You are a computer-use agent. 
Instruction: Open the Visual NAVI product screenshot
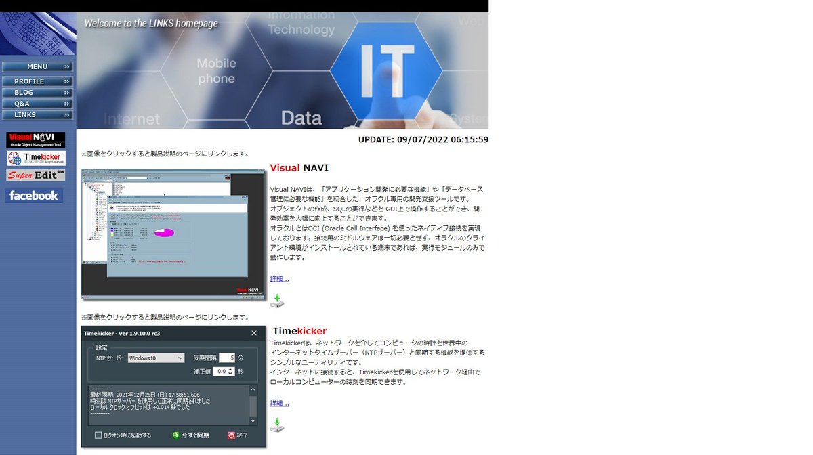coord(173,234)
